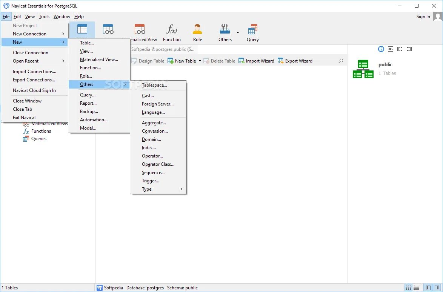Select Model... in New submenu
Viewport: 443px width, 292px height.
click(99, 128)
